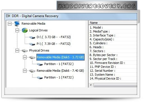Collapse the root Removable Media node

coord(10,24)
